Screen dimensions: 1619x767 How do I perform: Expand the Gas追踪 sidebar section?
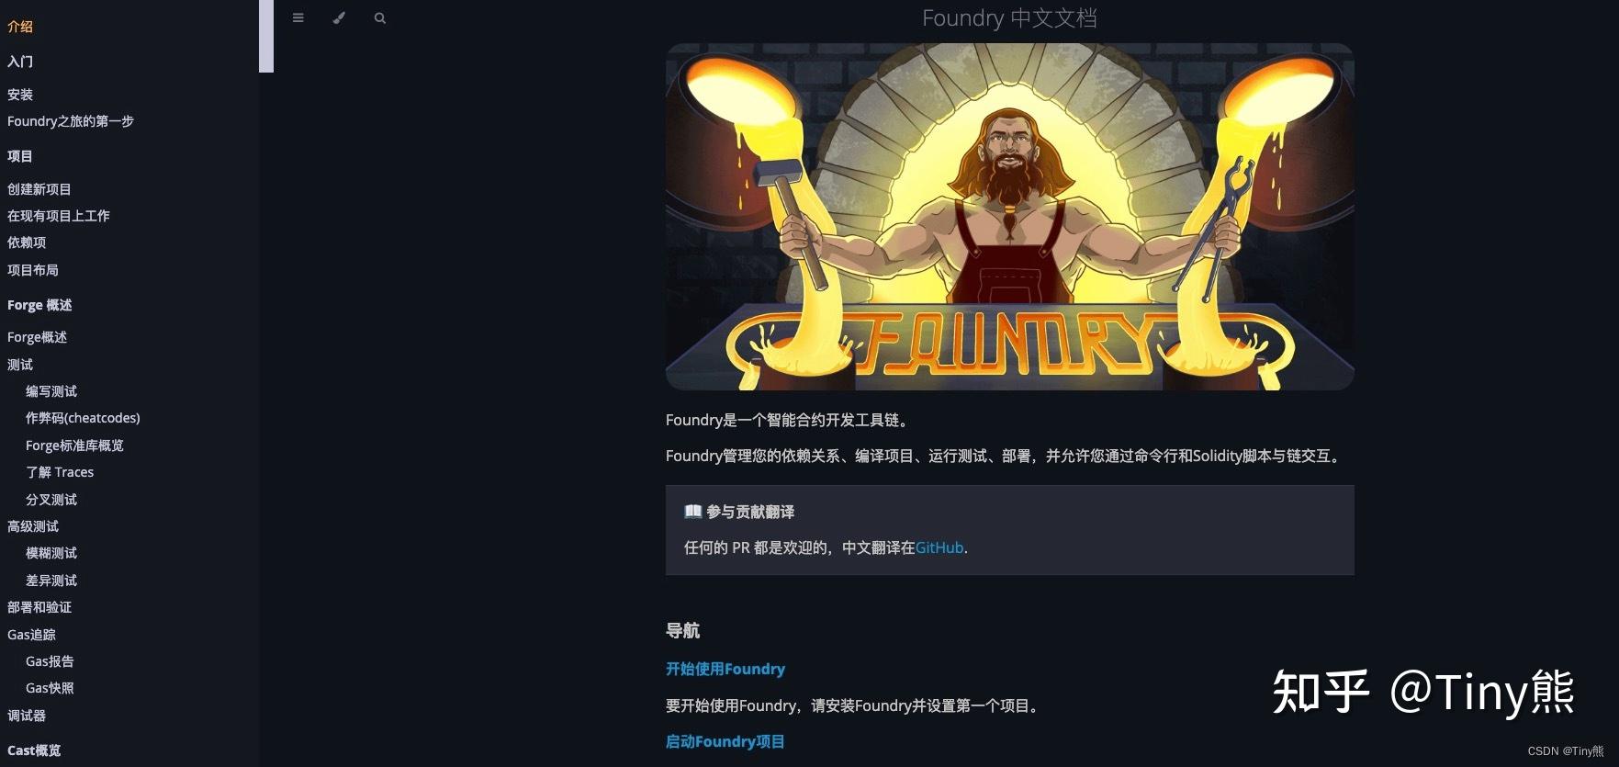(32, 635)
